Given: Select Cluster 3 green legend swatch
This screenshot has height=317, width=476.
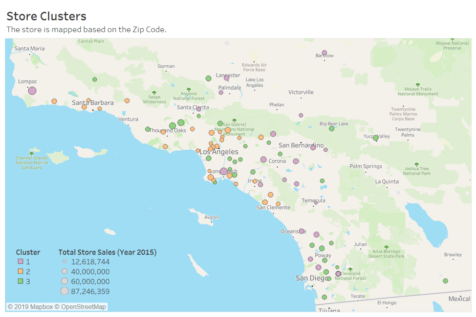Looking at the screenshot, I should (x=21, y=281).
